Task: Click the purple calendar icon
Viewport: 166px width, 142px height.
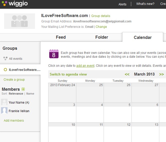Action: click(x=54, y=54)
